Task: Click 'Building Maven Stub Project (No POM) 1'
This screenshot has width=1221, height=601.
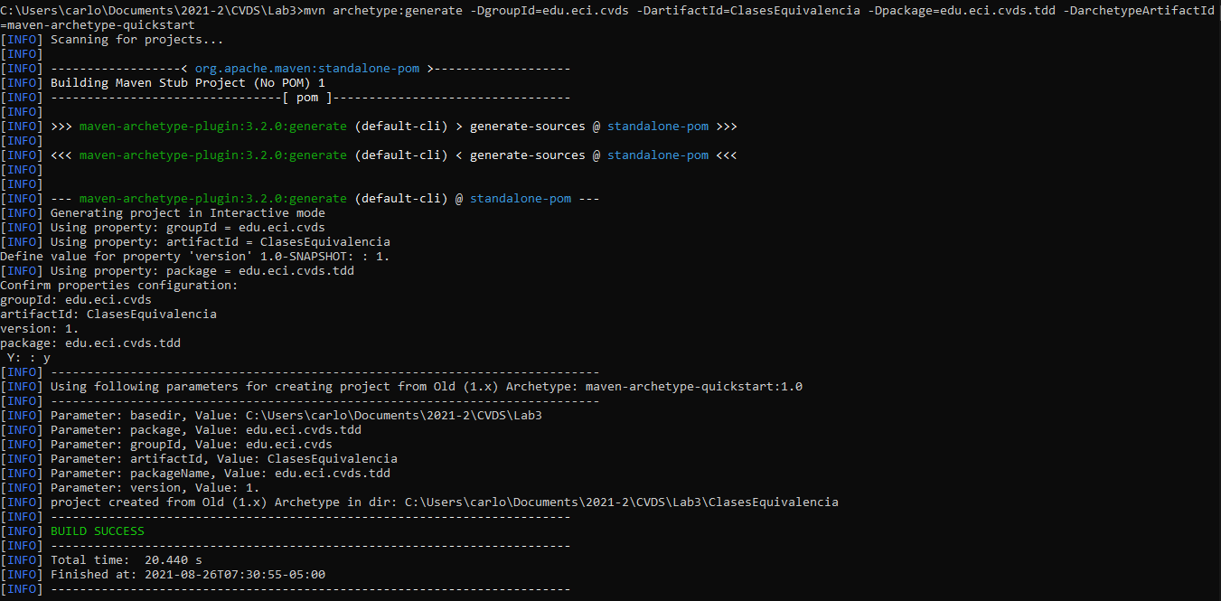Action: tap(188, 83)
